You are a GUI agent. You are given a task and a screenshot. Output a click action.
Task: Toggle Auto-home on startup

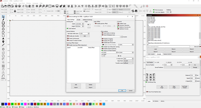[103, 33]
